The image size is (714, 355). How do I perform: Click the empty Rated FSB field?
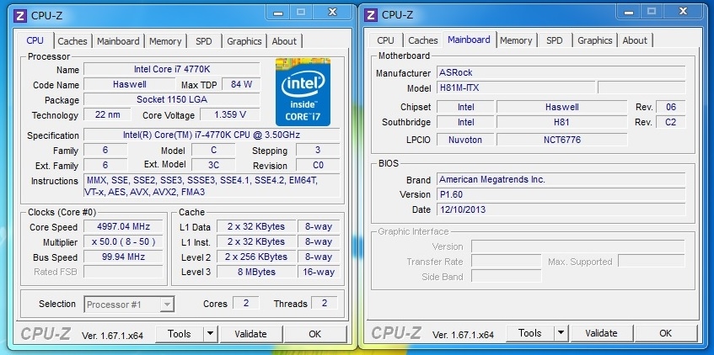point(123,272)
